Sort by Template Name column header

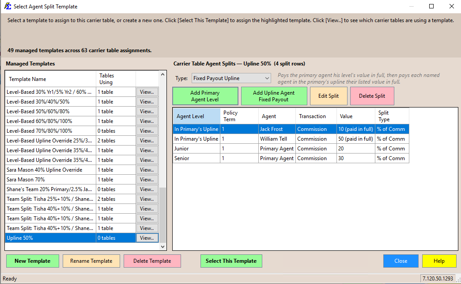(51, 79)
